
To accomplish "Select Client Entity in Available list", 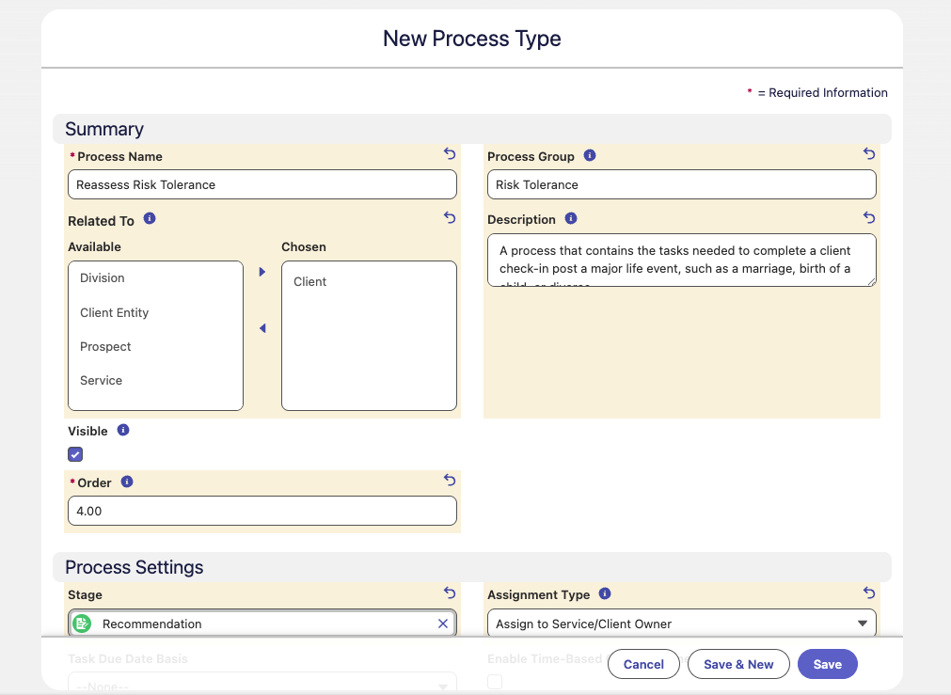I will coord(155,312).
